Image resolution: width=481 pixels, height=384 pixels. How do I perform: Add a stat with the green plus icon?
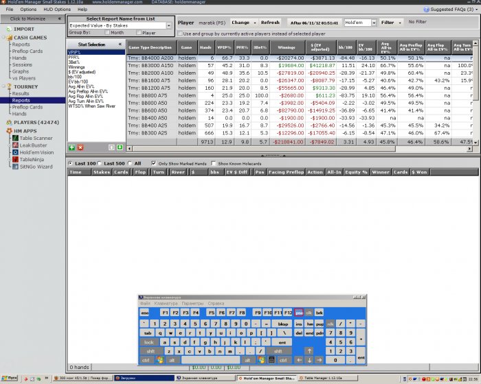point(71,147)
